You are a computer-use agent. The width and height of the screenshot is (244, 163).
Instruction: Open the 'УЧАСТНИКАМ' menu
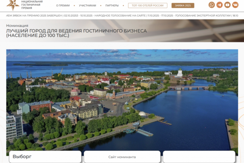87,5
